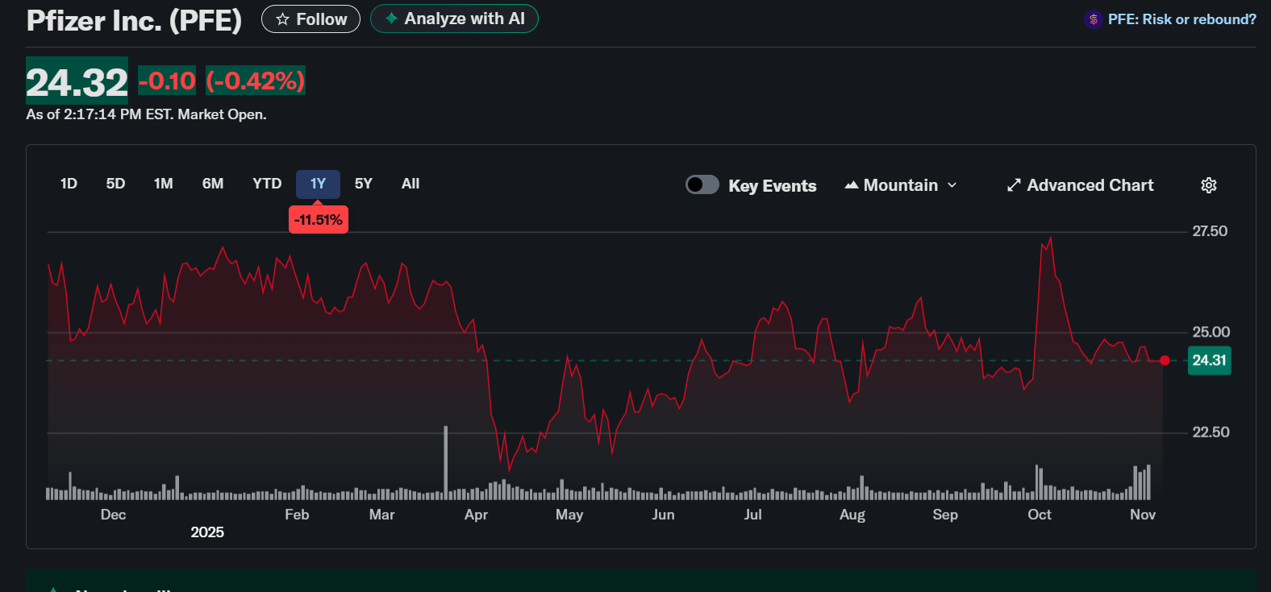Open 'PFE: Risk or rebound?' link
1271x592 pixels.
(1181, 19)
